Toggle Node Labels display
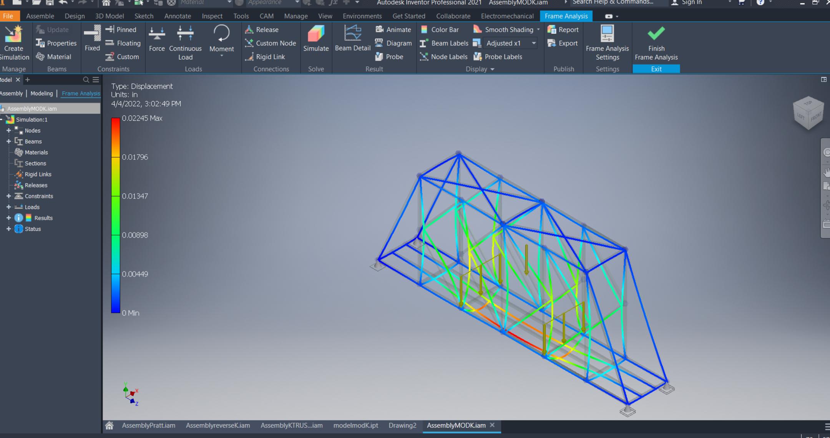 point(443,57)
